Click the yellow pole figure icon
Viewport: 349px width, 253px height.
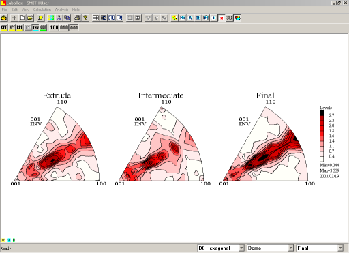(x=174, y=18)
